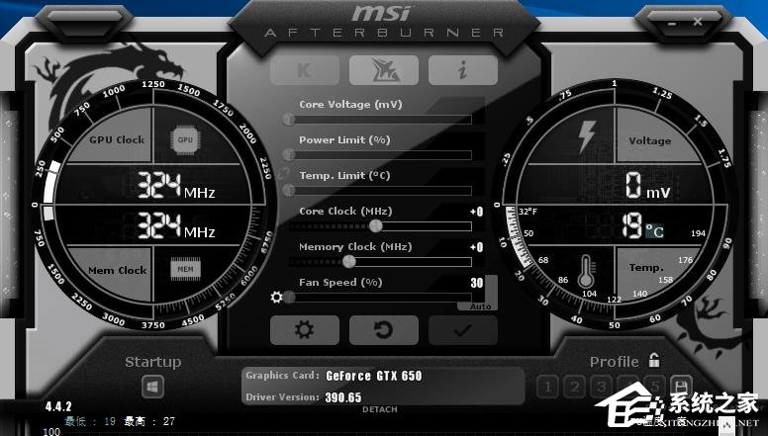Click the Core Clock slider handle
The height and width of the screenshot is (436, 768).
(x=376, y=226)
